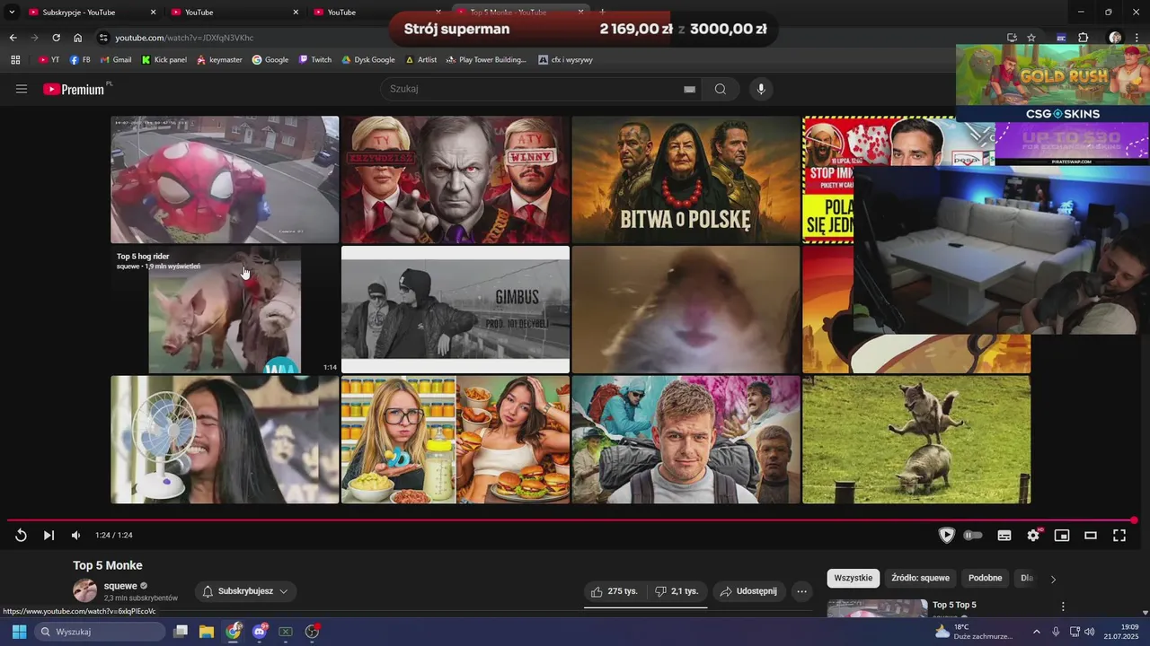This screenshot has width=1150, height=646.
Task: Open the YouTube guide hamburger menu
Action: [22, 89]
